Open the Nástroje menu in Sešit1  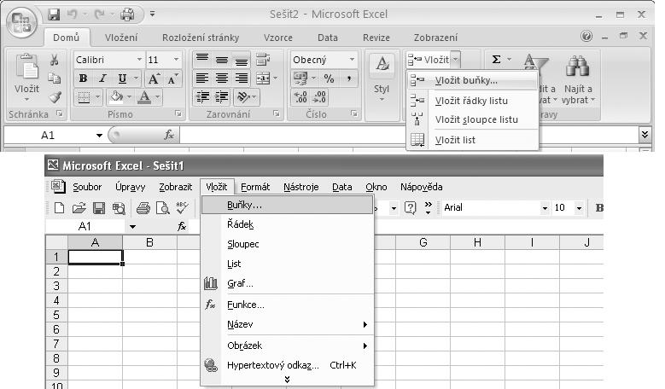point(301,187)
